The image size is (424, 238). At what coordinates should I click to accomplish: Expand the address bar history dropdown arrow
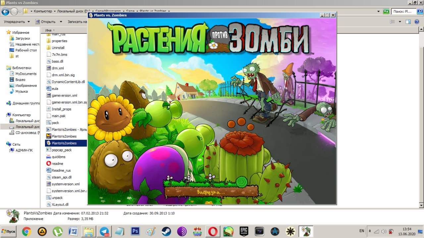tap(379, 11)
